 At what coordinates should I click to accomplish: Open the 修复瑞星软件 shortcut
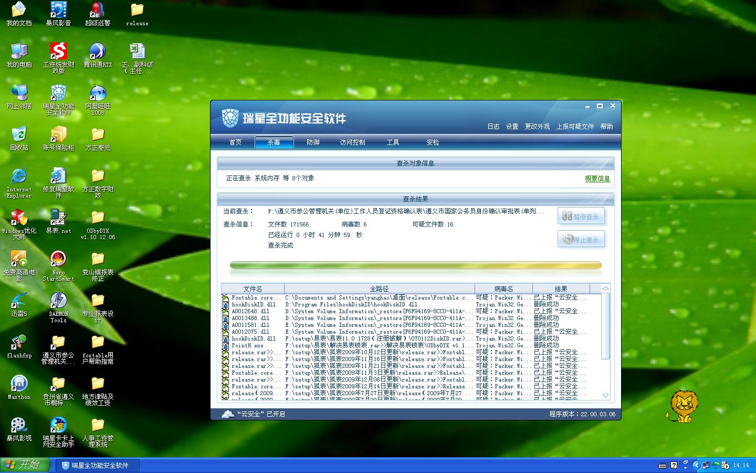tap(58, 183)
